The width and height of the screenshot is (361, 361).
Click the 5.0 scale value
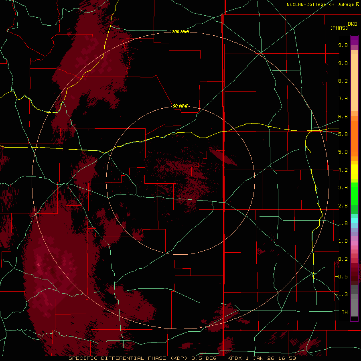coord(343,152)
